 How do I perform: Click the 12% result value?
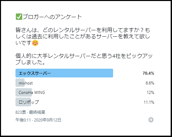click(x=150, y=93)
